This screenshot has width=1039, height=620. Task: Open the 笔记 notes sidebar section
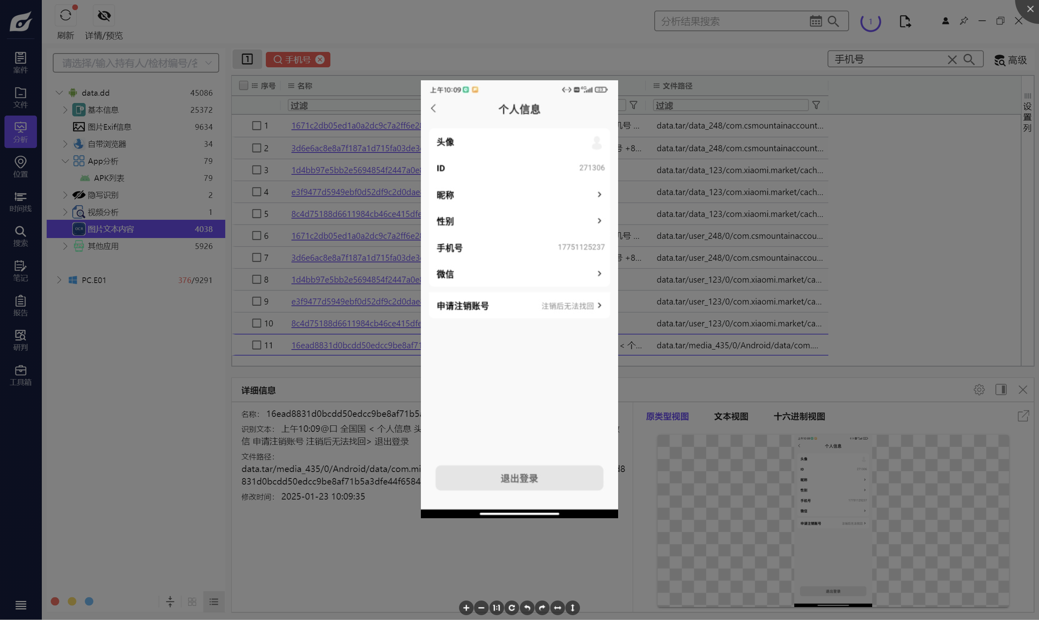[20, 271]
